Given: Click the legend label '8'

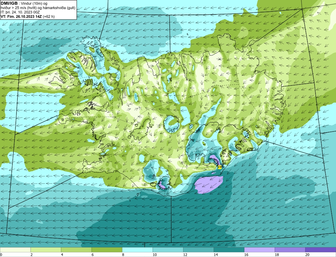Looking at the screenshot, I should click(x=123, y=255).
